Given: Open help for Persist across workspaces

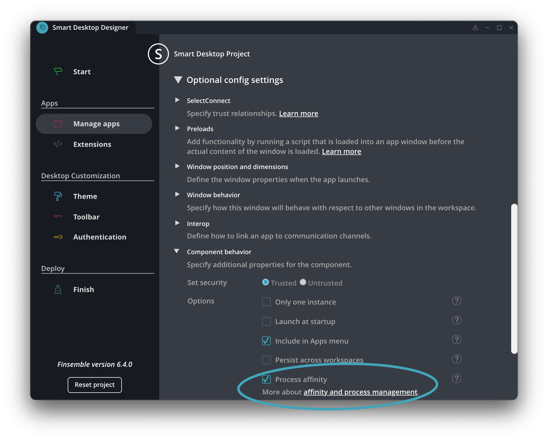Looking at the screenshot, I should pos(456,359).
